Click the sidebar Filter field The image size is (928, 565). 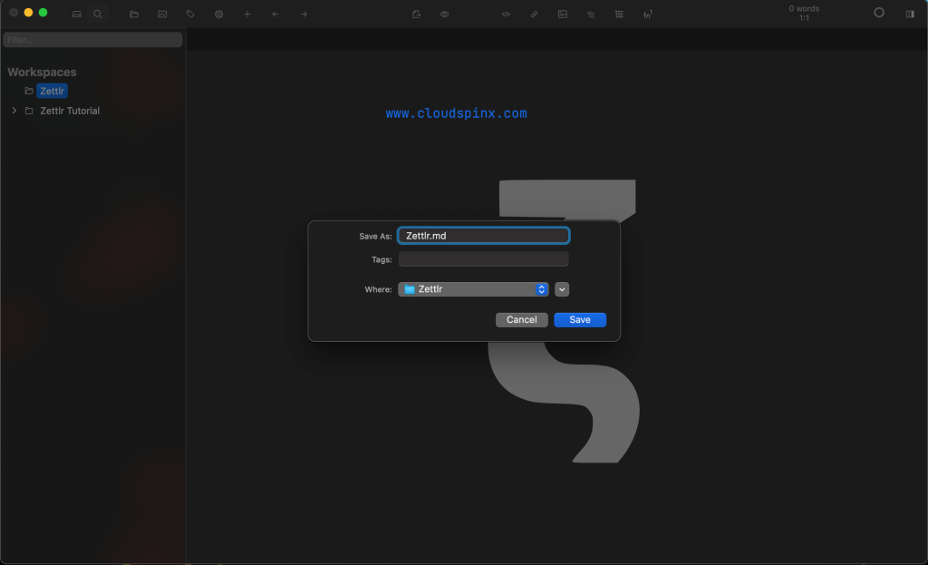point(93,40)
